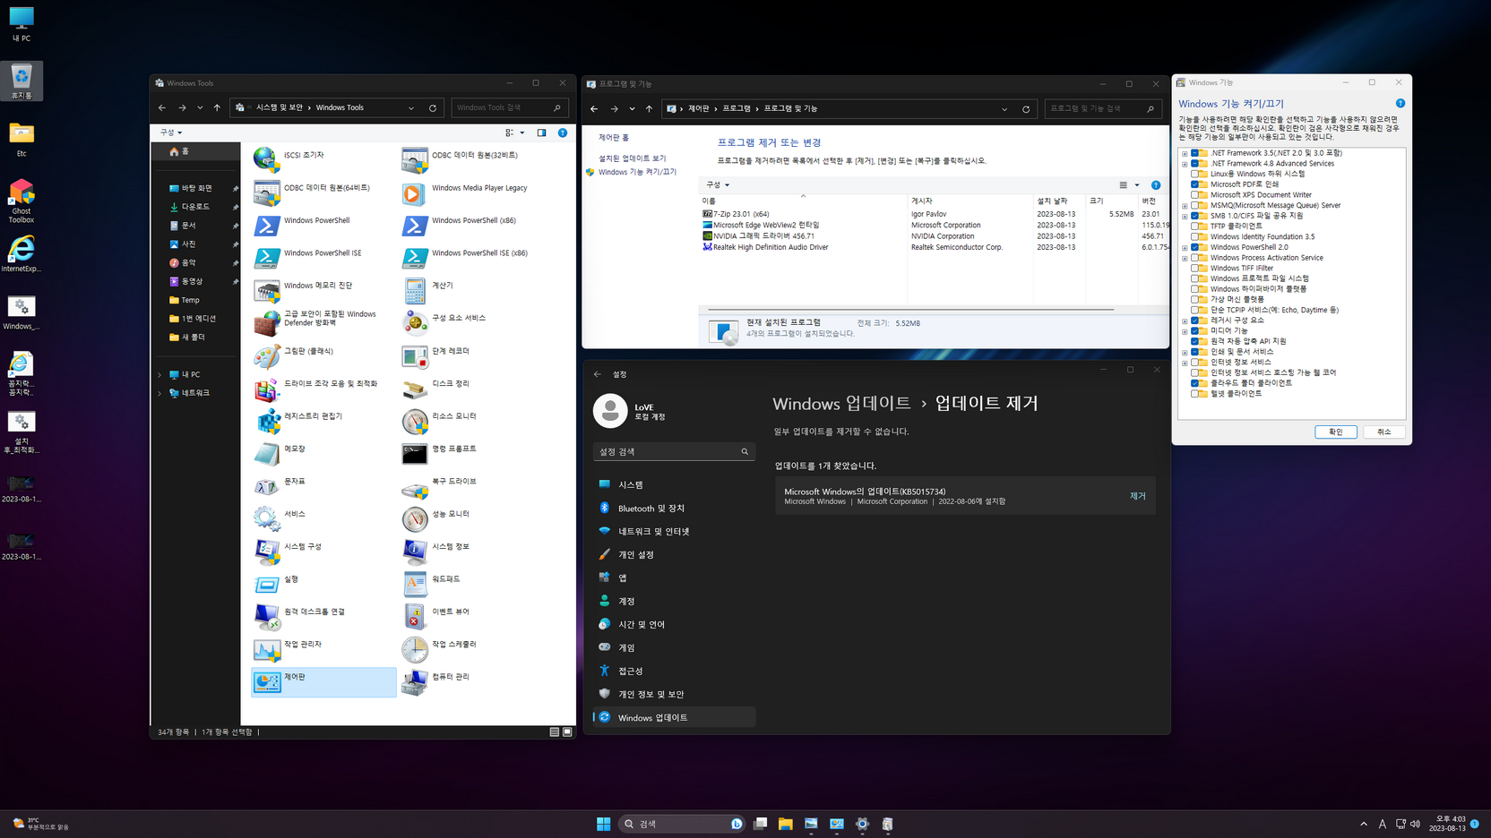Toggle Windows PowerShell 2.0 checkbox

1194,247
